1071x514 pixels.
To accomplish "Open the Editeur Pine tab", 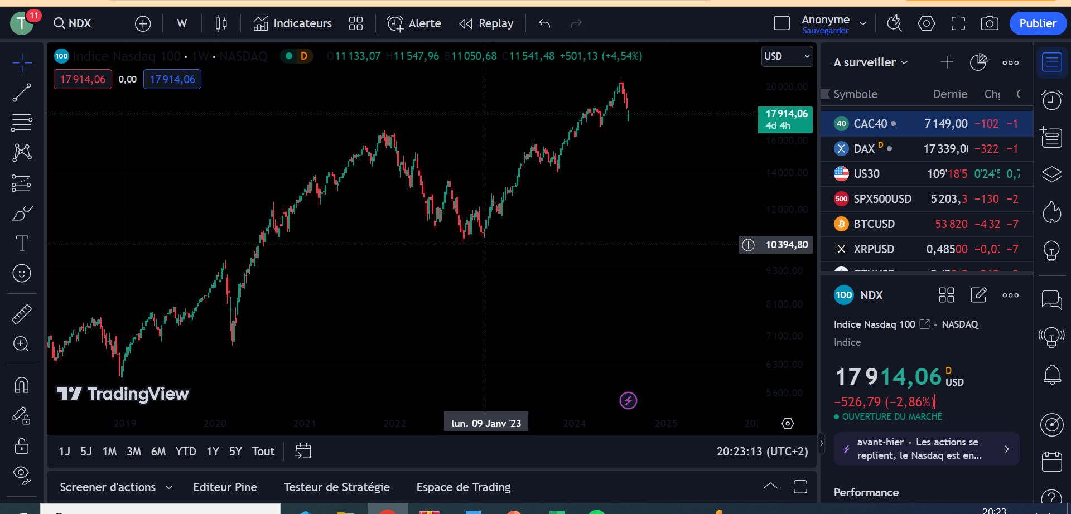I will (225, 487).
